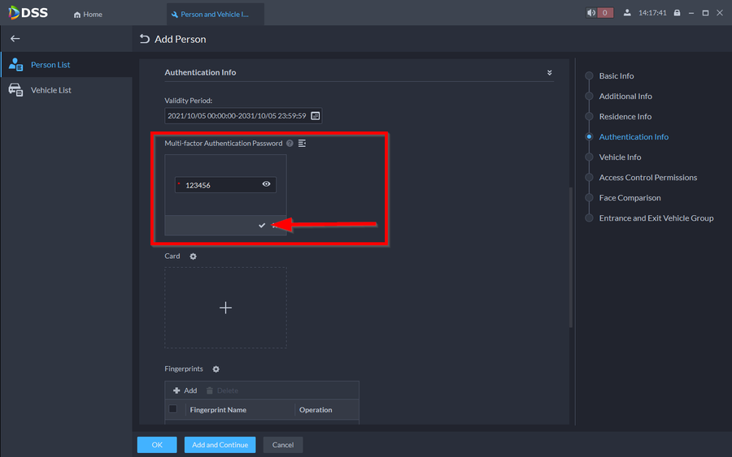
Task: Open Person List in sidebar
Action: (67, 64)
